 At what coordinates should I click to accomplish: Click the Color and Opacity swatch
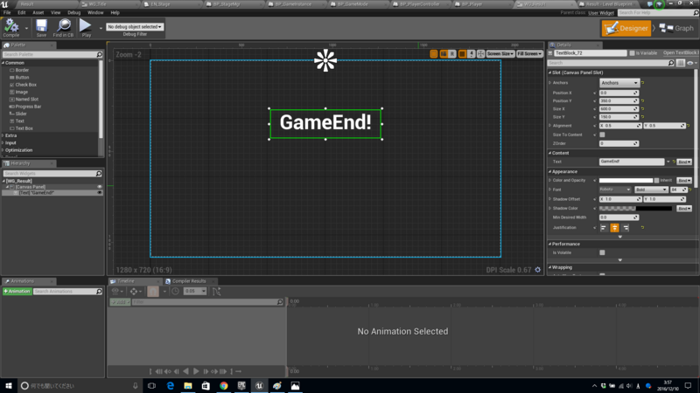tap(626, 181)
